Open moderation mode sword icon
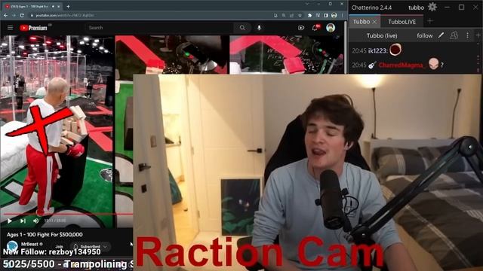 (441, 35)
